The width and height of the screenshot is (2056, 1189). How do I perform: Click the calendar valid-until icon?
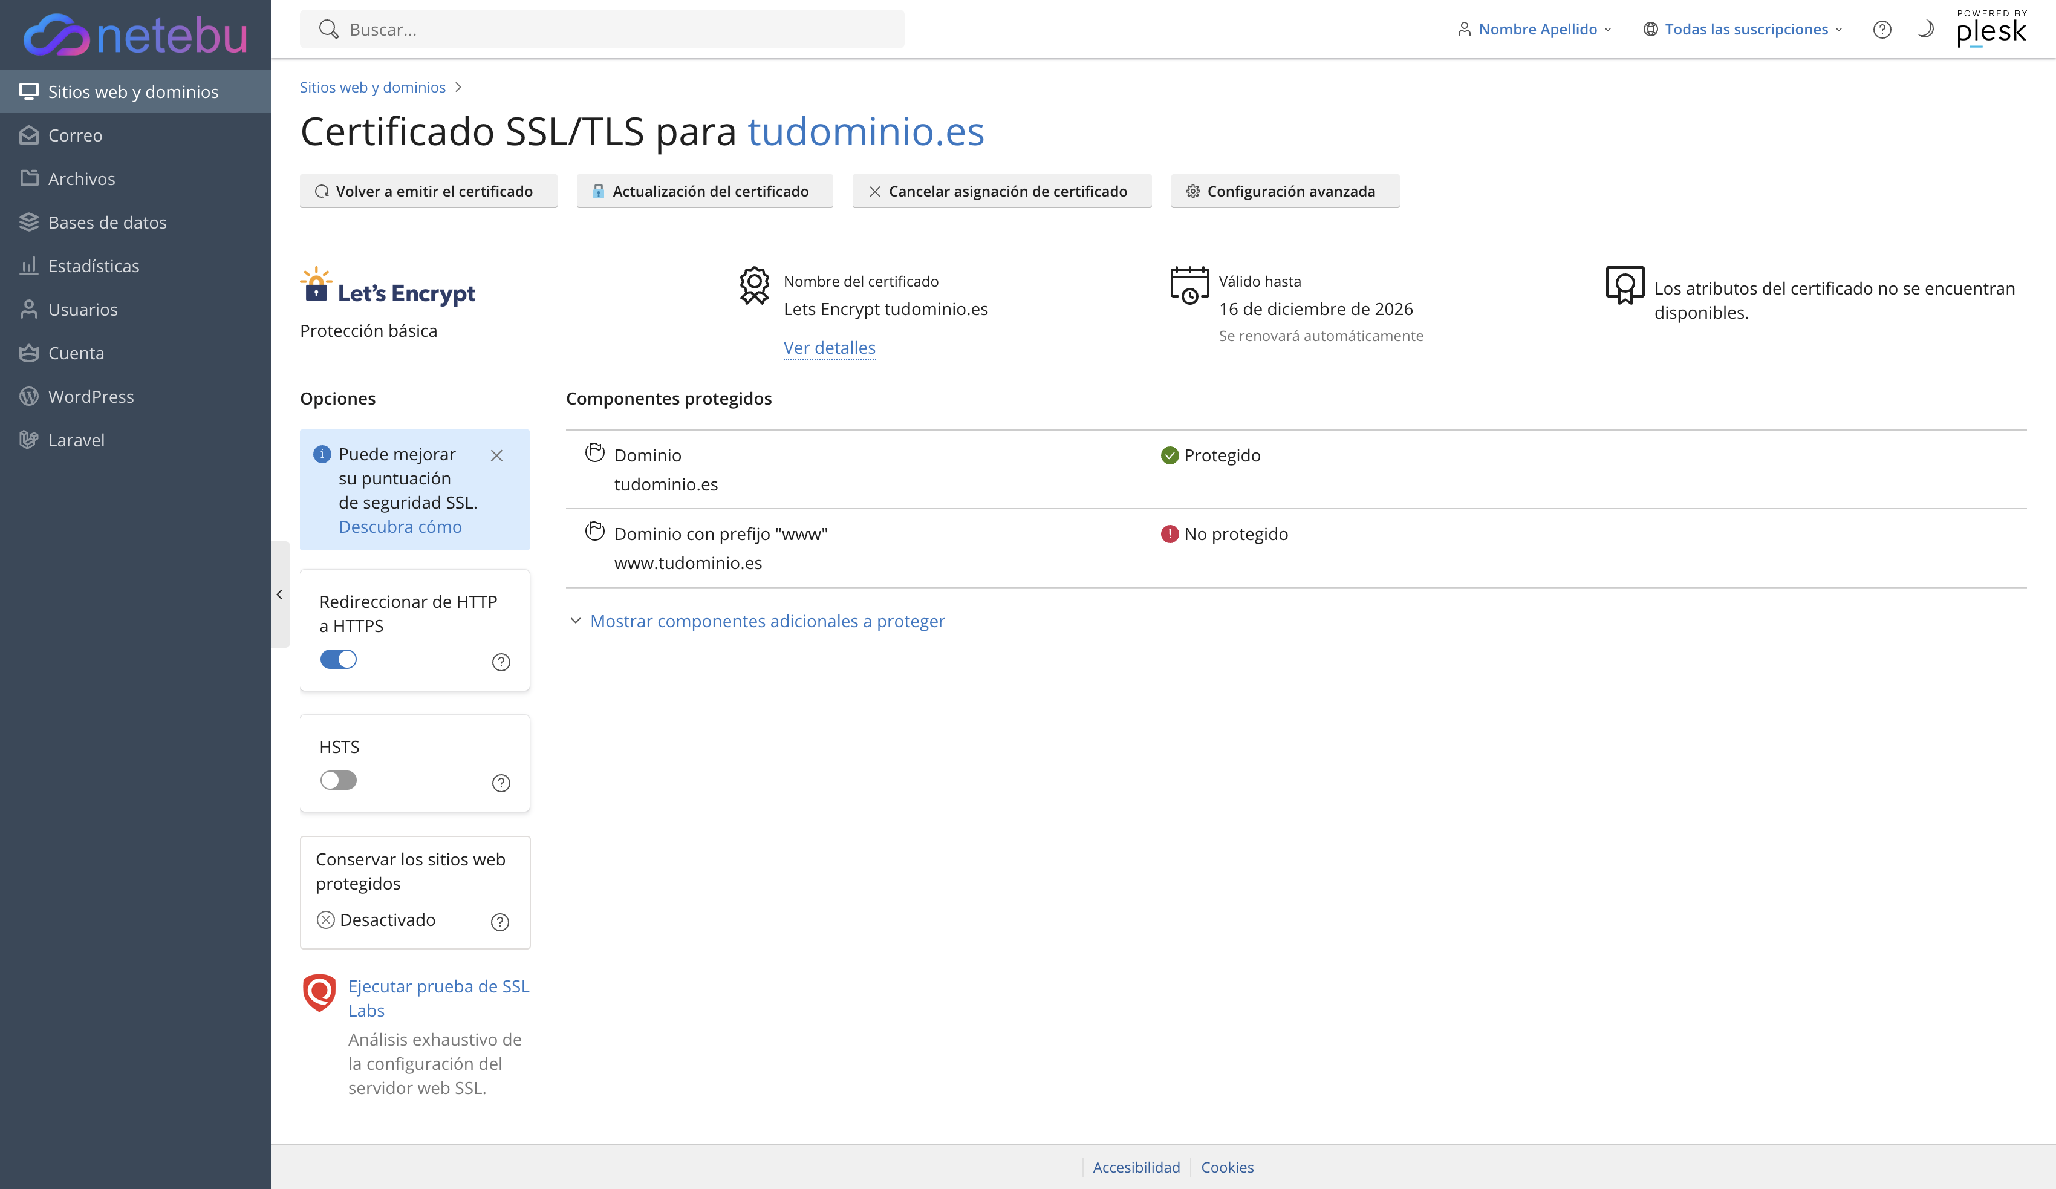pyautogui.click(x=1189, y=285)
